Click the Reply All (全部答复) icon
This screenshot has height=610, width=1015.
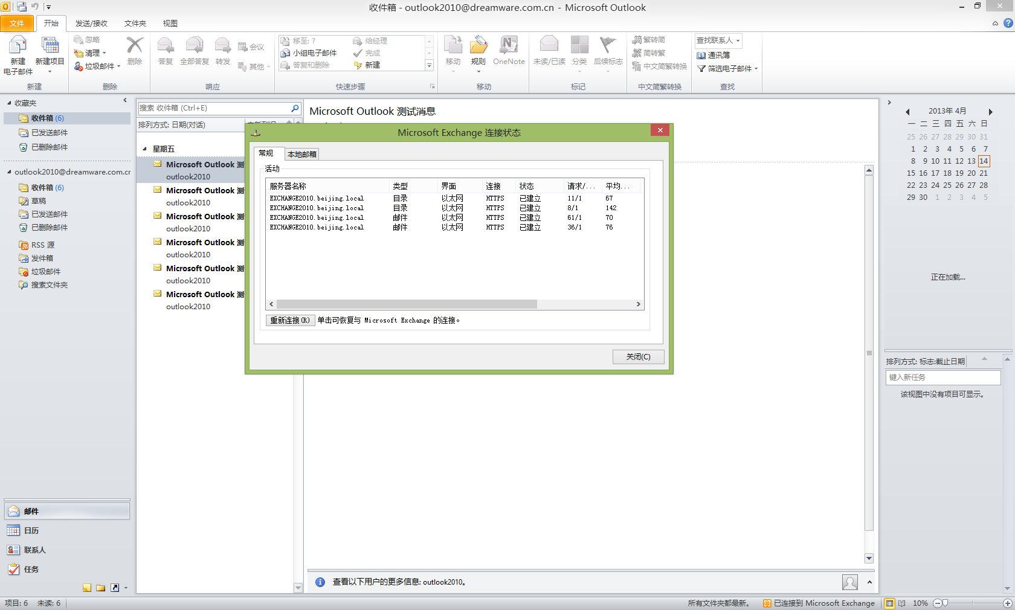(x=194, y=46)
